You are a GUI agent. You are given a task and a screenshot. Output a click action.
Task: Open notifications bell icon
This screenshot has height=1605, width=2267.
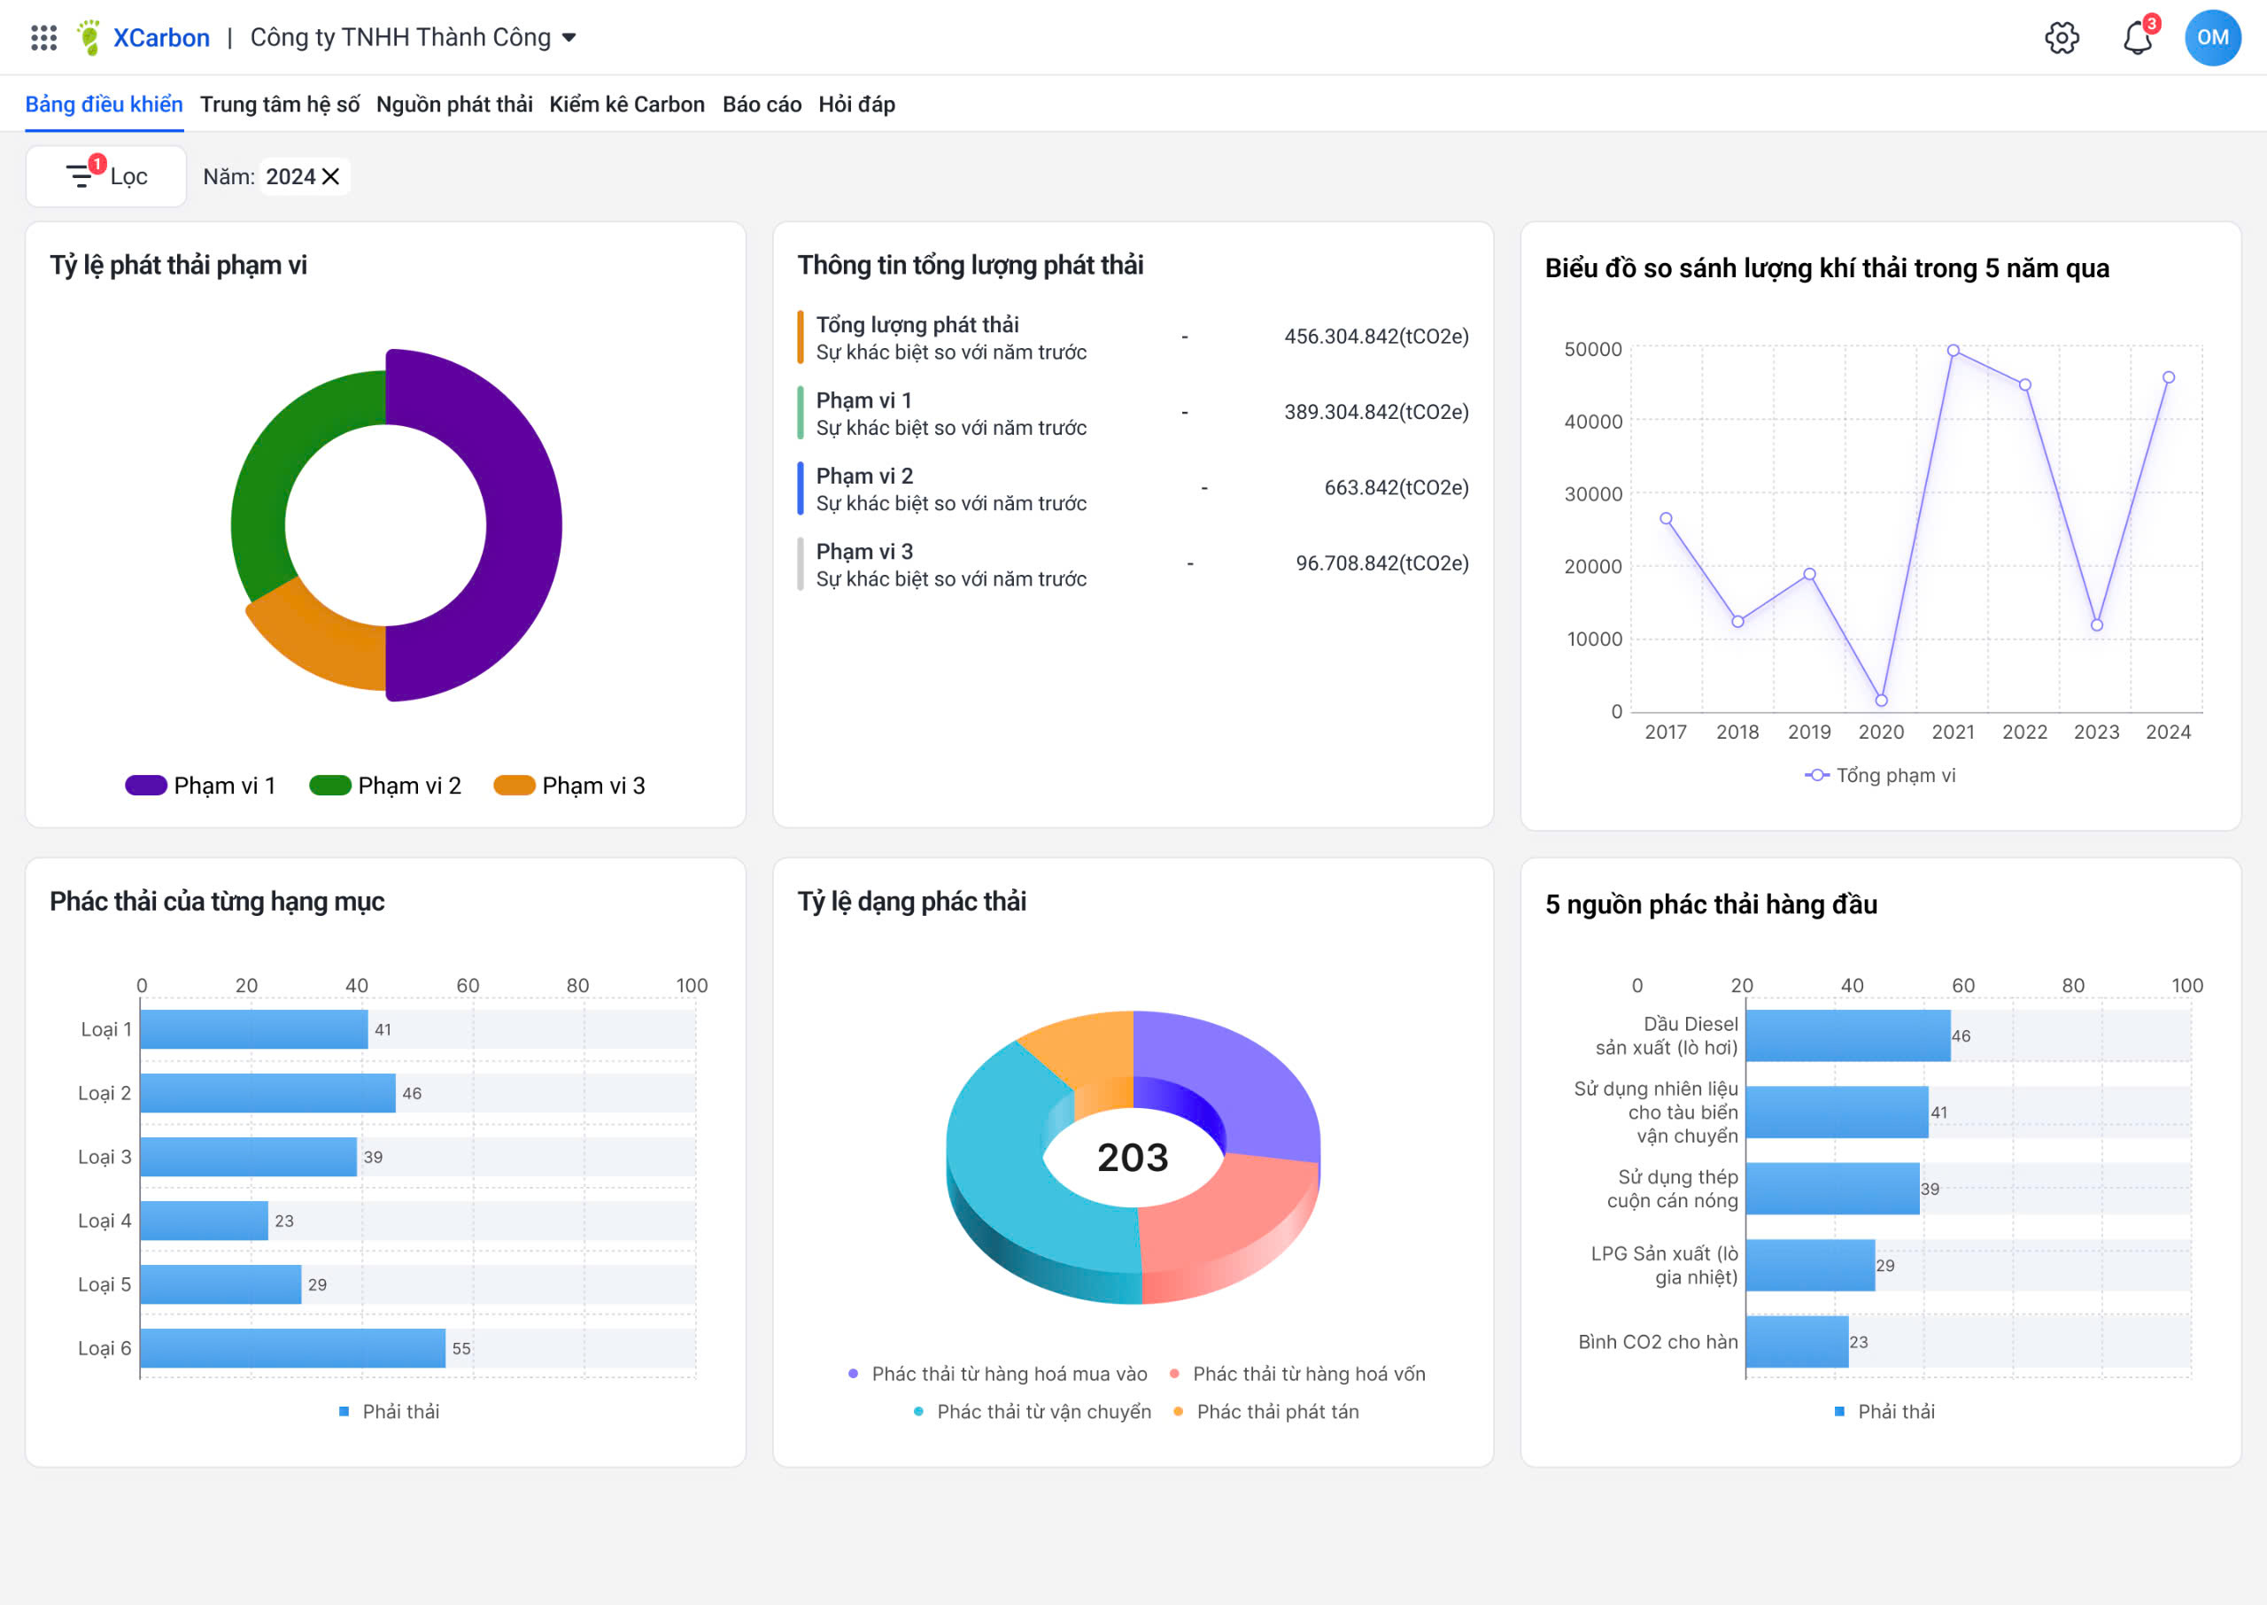coord(2138,37)
